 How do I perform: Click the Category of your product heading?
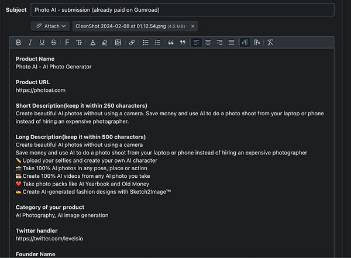(x=50, y=207)
